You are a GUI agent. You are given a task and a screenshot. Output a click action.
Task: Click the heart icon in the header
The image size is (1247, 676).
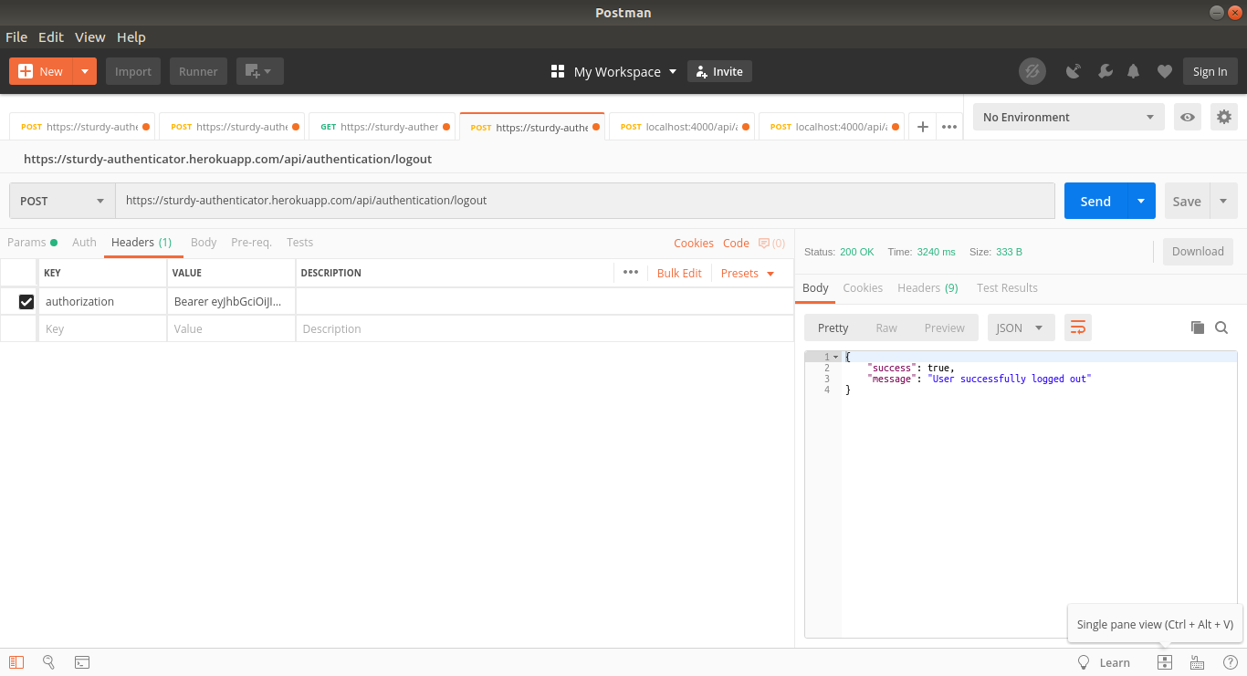pos(1164,71)
